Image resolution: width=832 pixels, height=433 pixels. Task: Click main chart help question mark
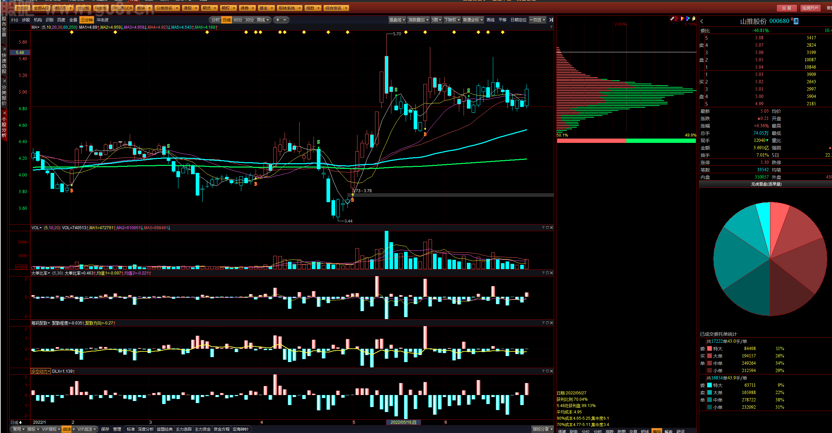click(551, 27)
